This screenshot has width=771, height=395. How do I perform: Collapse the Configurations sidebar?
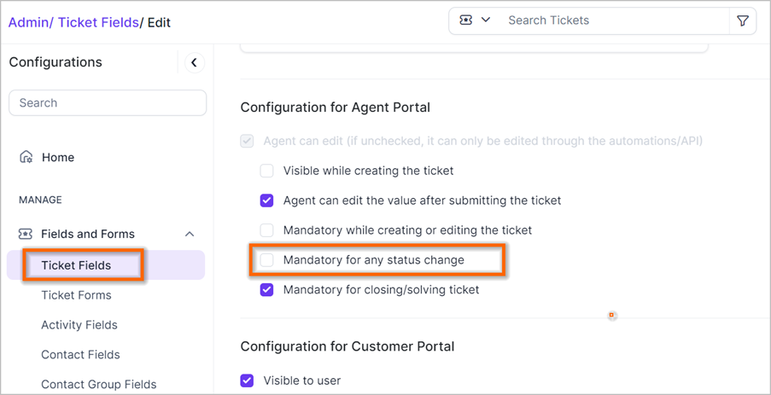tap(195, 62)
